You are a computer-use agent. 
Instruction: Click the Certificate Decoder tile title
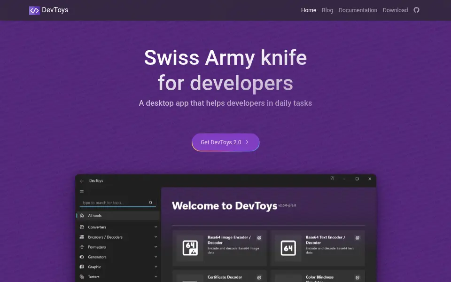[225, 277]
